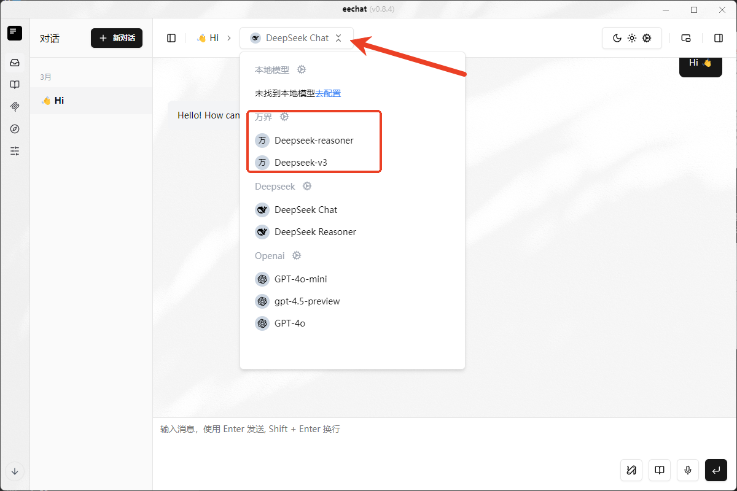The width and height of the screenshot is (737, 491).
Task: Select GPT-4o-mini model
Action: pos(352,279)
